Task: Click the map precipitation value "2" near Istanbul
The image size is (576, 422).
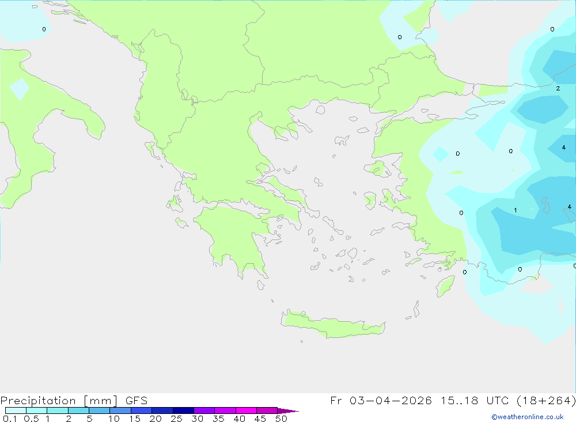Action: tap(558, 89)
